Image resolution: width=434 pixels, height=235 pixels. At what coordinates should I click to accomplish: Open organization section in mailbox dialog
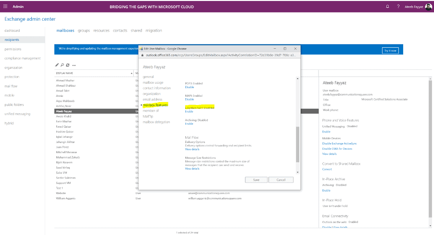[152, 94]
